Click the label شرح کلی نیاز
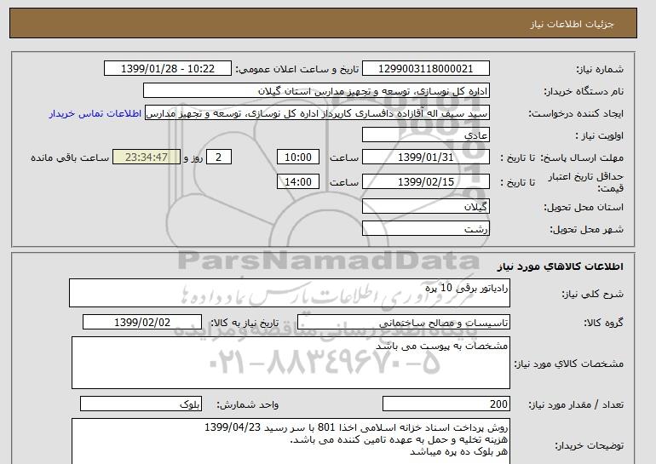The width and height of the screenshot is (656, 464). point(592,295)
